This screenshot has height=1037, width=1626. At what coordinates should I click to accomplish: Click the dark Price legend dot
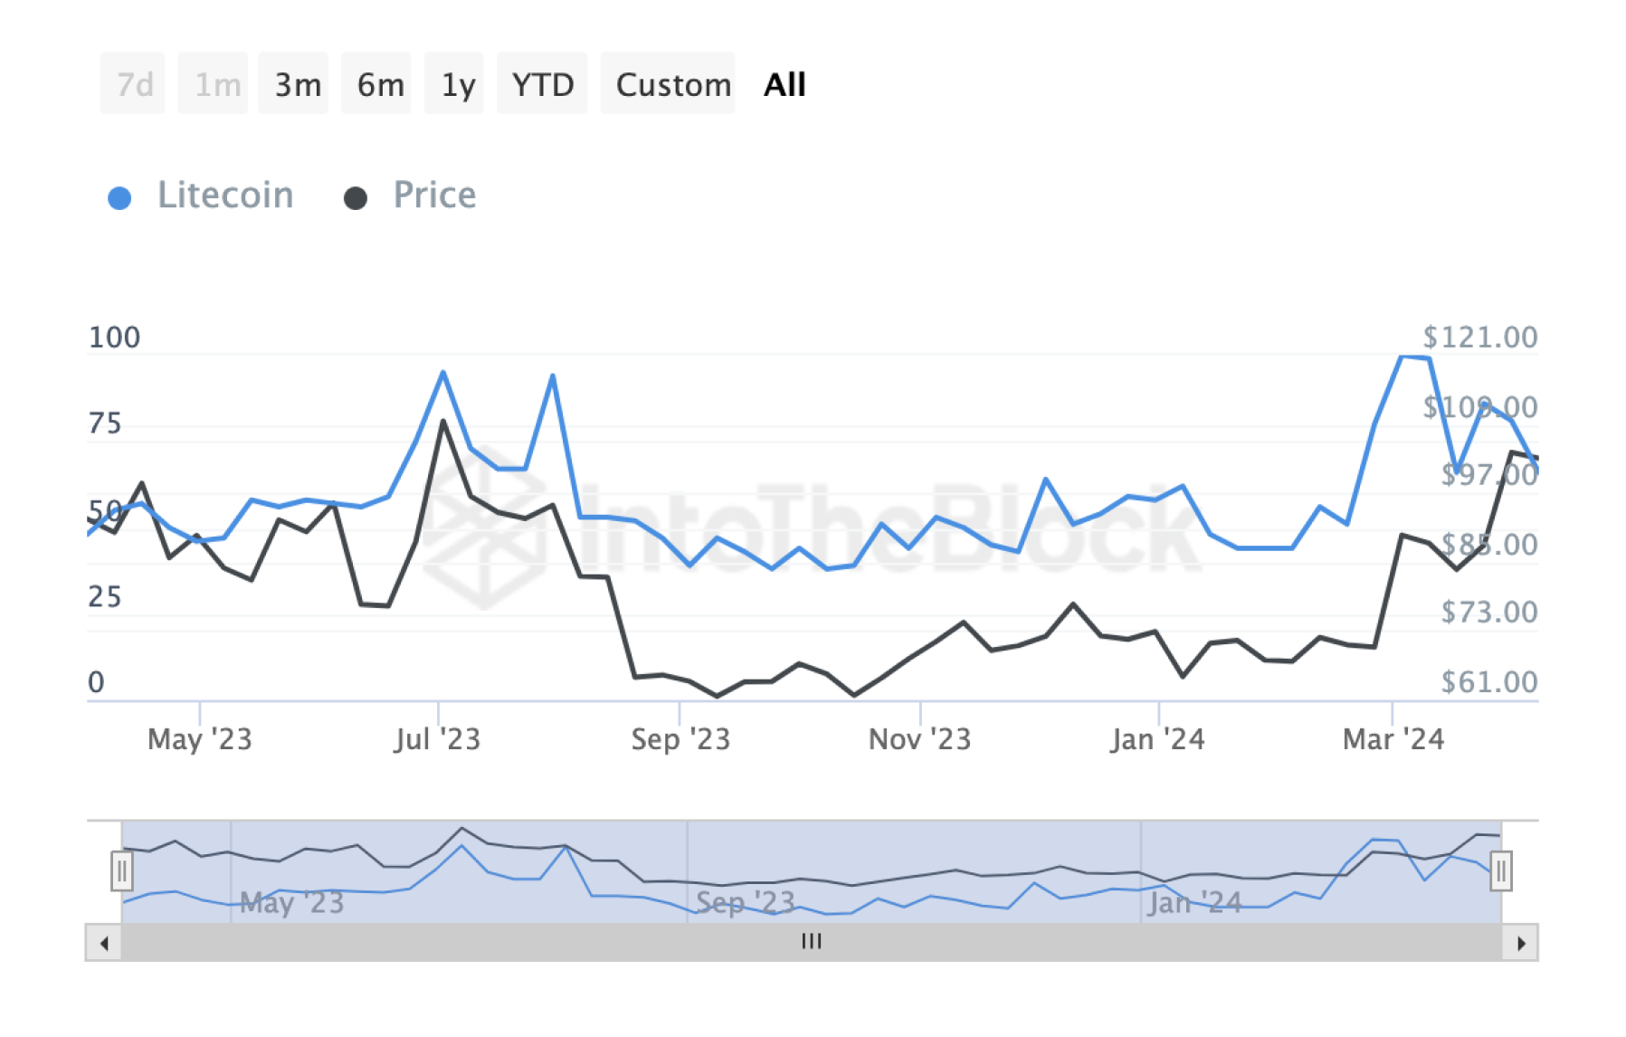(354, 195)
